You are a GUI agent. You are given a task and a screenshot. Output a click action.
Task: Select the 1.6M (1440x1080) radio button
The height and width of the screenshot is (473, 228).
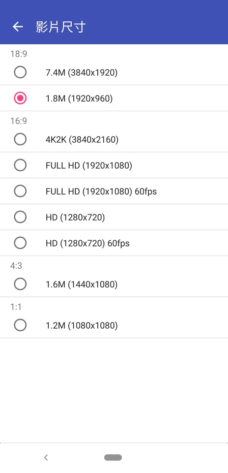point(20,284)
